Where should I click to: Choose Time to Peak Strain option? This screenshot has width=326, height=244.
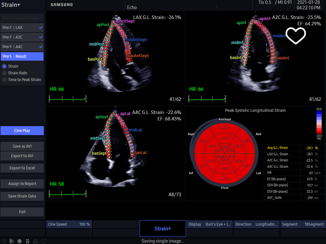[4, 80]
